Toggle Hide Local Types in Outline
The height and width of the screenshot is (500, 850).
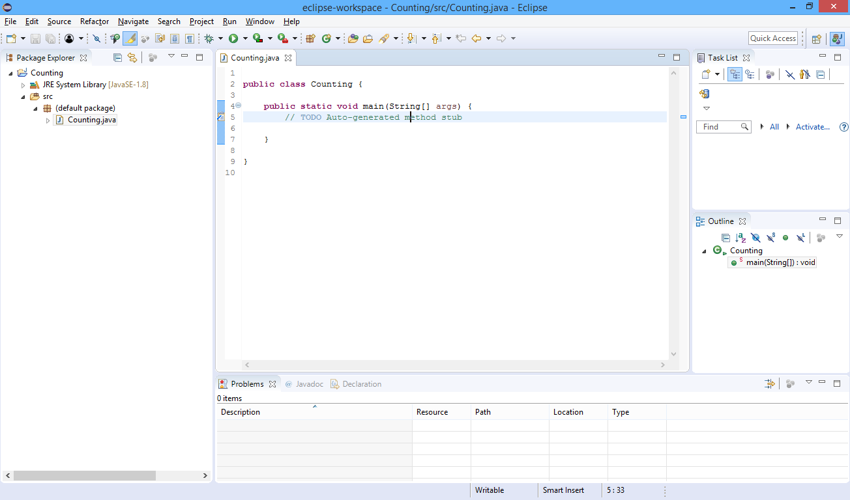(x=800, y=238)
